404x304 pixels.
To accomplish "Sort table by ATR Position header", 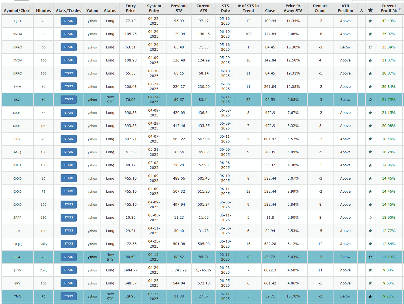I will 345,8.
